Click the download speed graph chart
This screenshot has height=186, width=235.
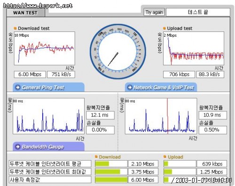(x=45, y=48)
